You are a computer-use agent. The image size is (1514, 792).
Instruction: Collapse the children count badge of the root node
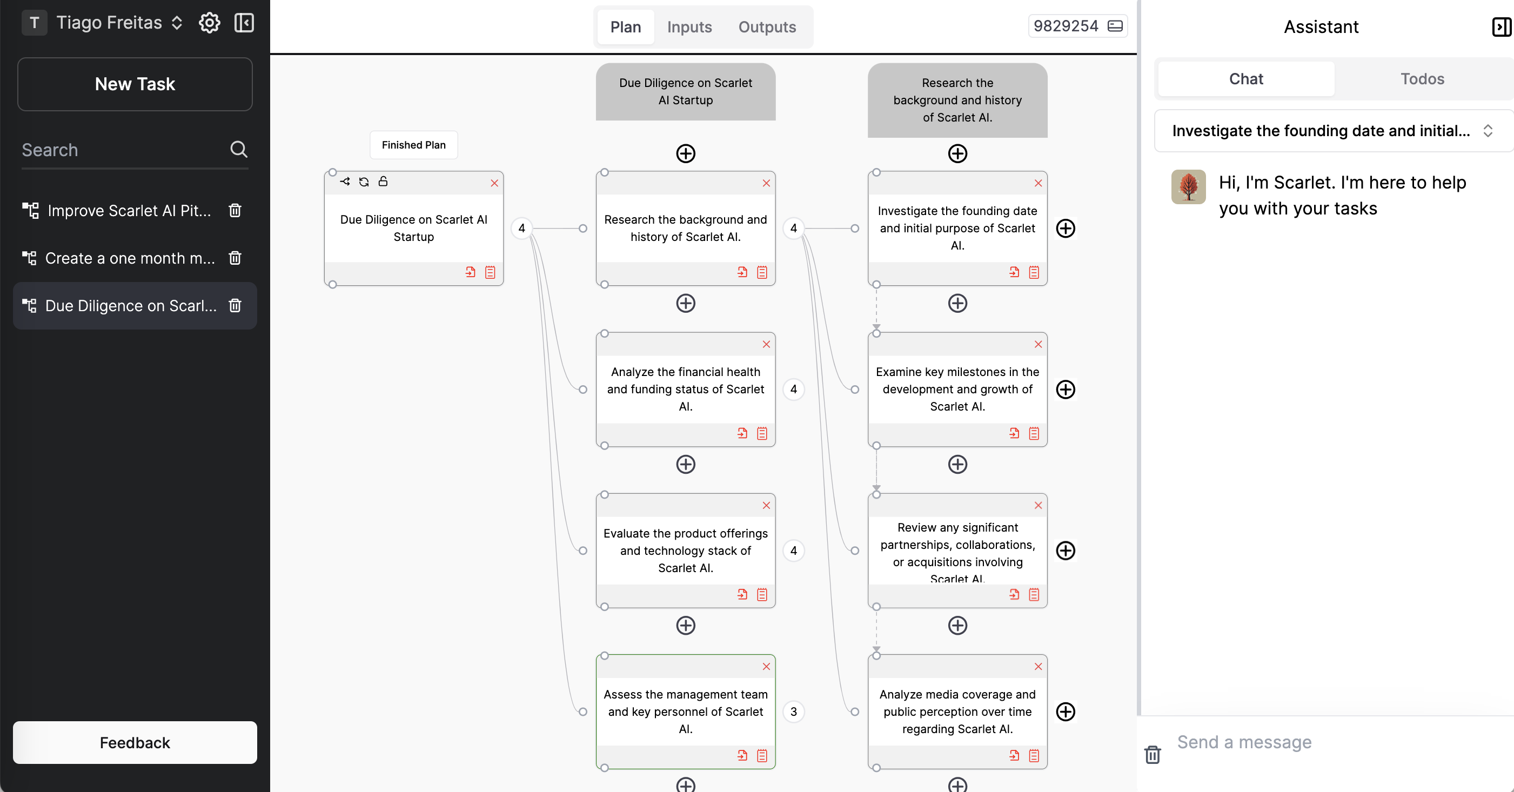[521, 229]
